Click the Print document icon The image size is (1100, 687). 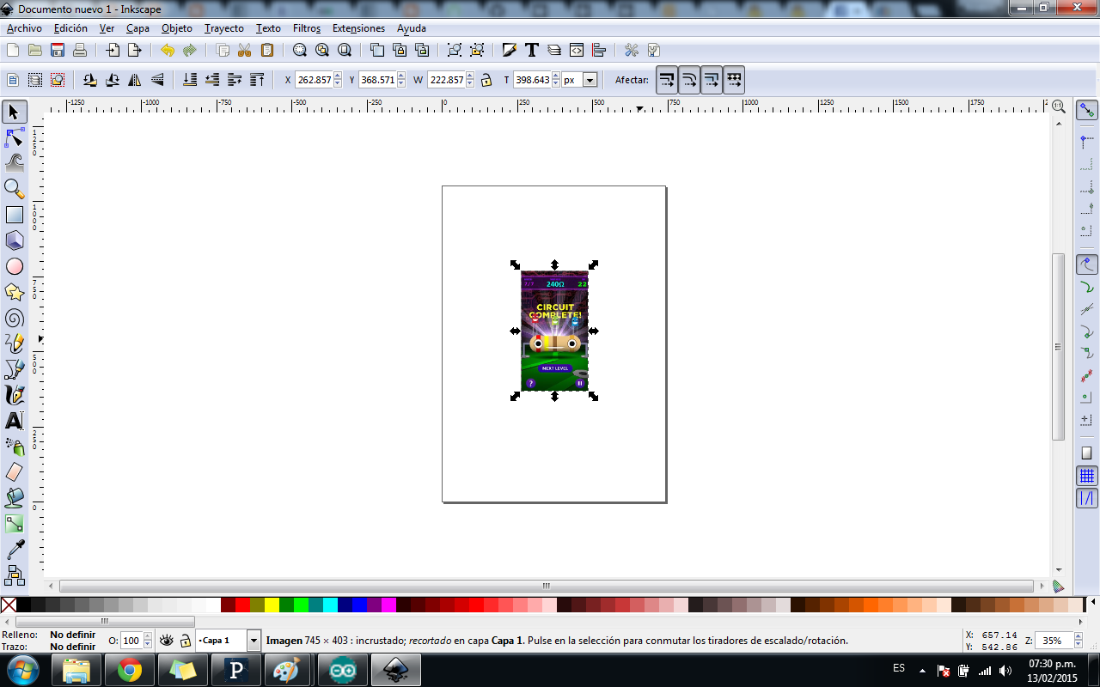[x=79, y=50]
